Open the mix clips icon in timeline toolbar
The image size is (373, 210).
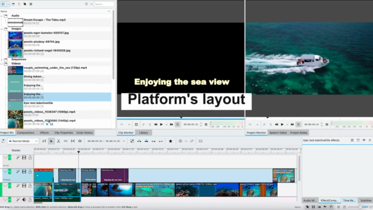pyautogui.click(x=132, y=141)
